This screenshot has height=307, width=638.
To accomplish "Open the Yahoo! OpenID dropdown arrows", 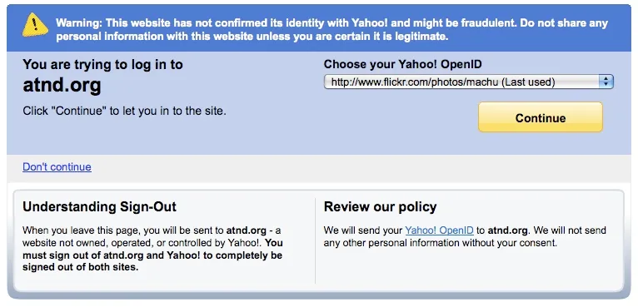I will click(606, 82).
